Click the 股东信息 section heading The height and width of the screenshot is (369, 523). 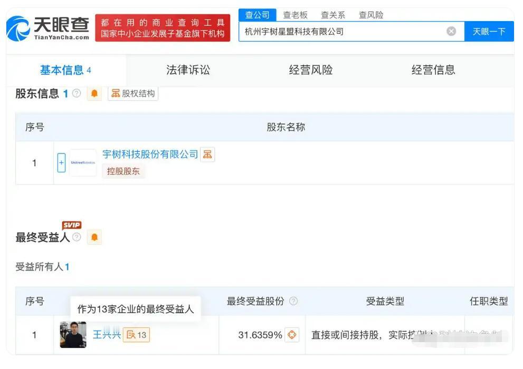click(37, 94)
